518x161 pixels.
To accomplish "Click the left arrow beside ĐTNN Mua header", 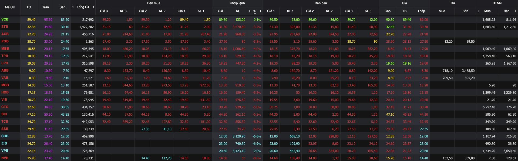I will tap(479, 11).
